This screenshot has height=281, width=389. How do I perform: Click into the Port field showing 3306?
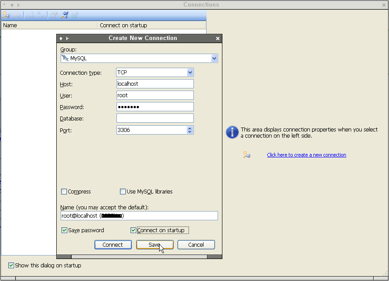coord(152,130)
